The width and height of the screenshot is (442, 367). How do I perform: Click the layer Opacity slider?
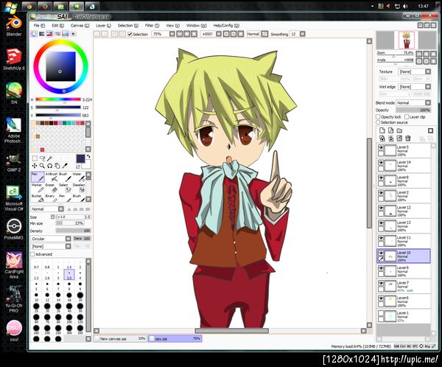pyautogui.click(x=413, y=110)
